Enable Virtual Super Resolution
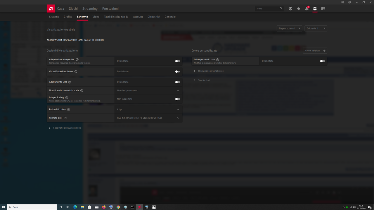This screenshot has height=210, width=374. pyautogui.click(x=177, y=71)
